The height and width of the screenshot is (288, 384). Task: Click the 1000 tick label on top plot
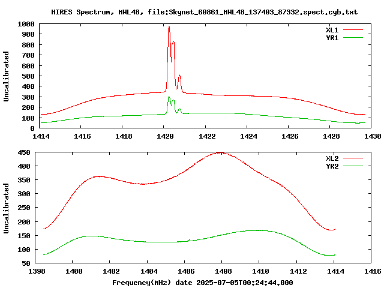pyautogui.click(x=26, y=24)
